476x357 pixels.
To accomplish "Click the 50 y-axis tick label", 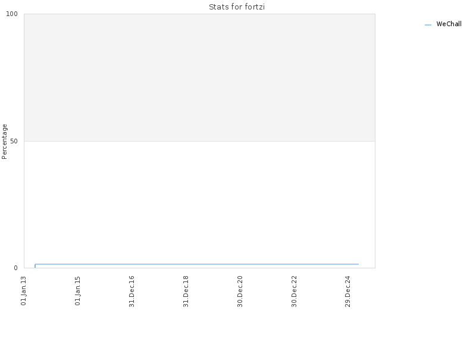I will pos(14,141).
